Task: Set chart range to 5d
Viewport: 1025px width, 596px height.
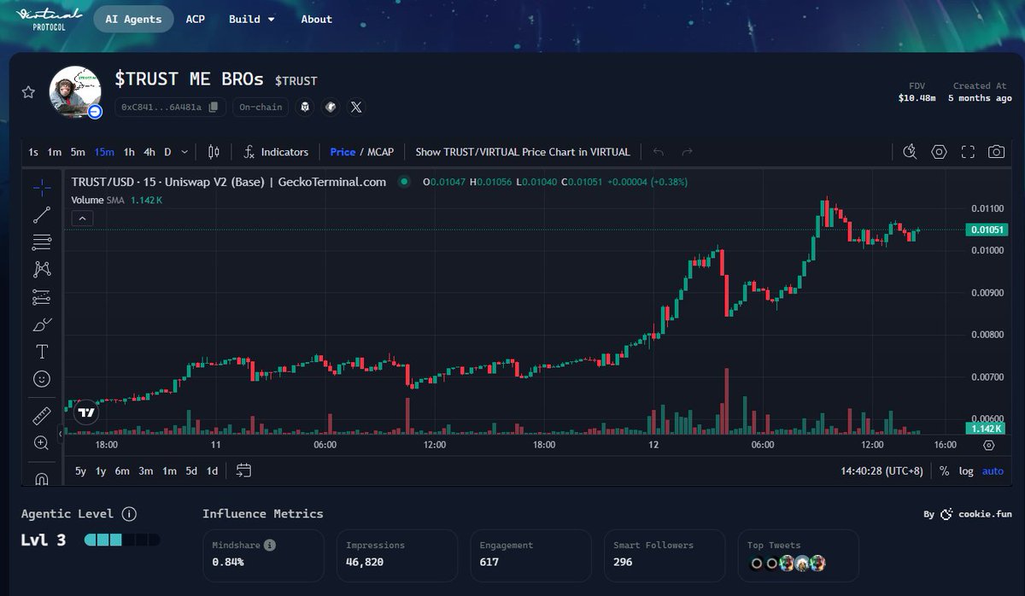Action: [191, 470]
